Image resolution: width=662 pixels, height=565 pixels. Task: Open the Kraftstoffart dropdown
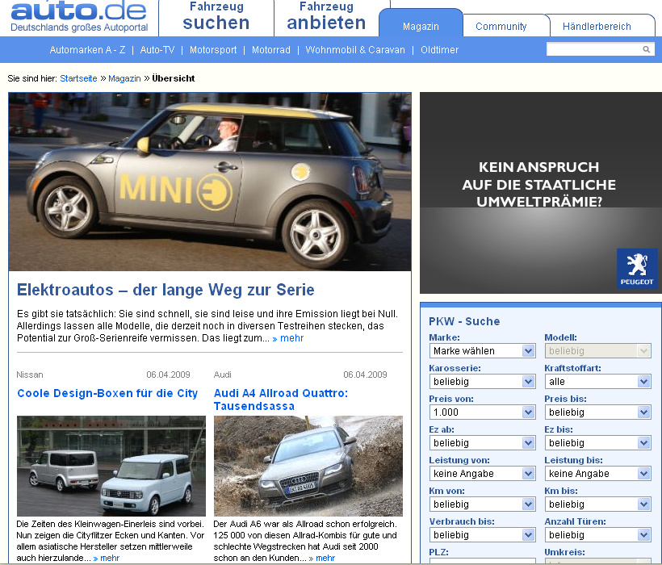click(x=598, y=382)
